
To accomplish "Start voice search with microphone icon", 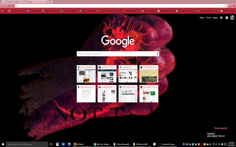I will click(157, 54).
